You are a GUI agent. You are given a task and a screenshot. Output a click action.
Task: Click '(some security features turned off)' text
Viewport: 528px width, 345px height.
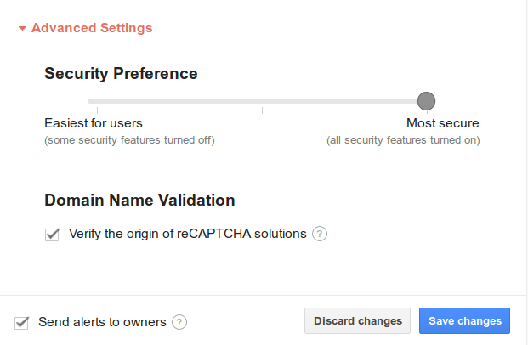click(x=129, y=139)
